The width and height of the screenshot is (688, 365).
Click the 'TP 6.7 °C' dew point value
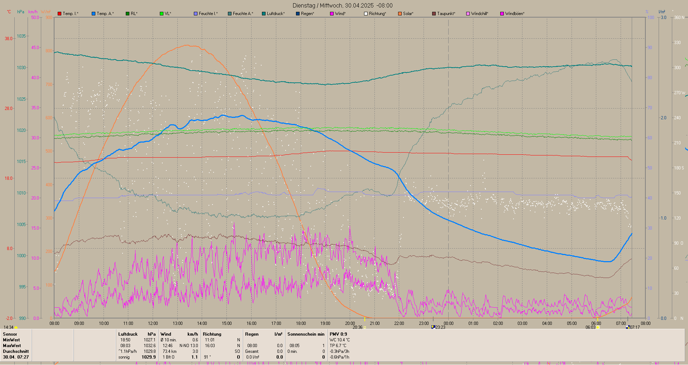click(x=338, y=346)
